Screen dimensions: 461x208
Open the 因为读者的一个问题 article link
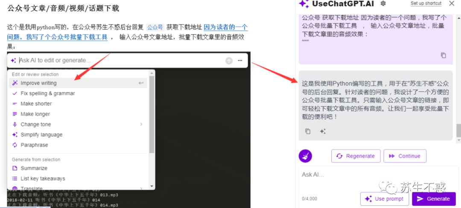coord(127,32)
